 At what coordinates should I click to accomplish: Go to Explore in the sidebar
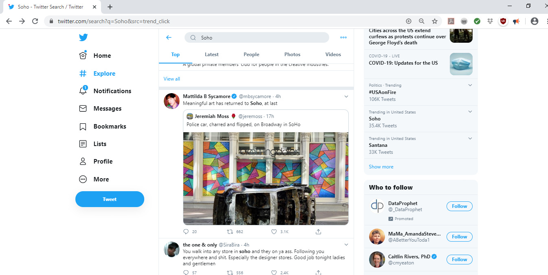point(97,74)
